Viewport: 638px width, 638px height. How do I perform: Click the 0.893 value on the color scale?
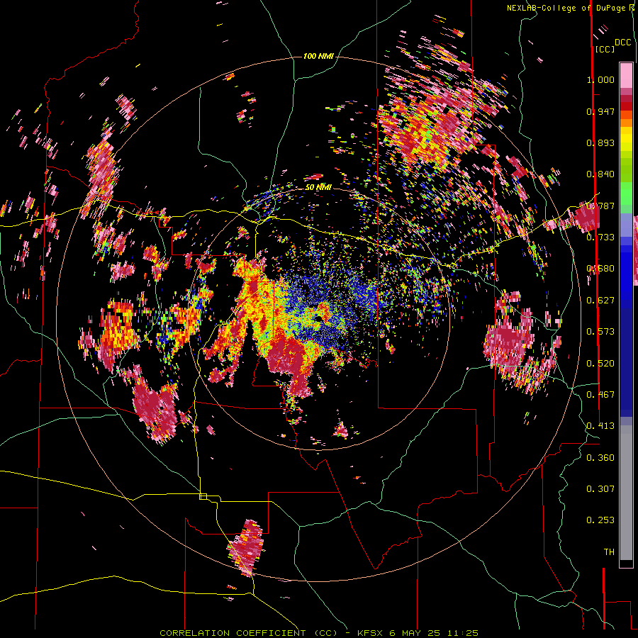click(x=600, y=142)
